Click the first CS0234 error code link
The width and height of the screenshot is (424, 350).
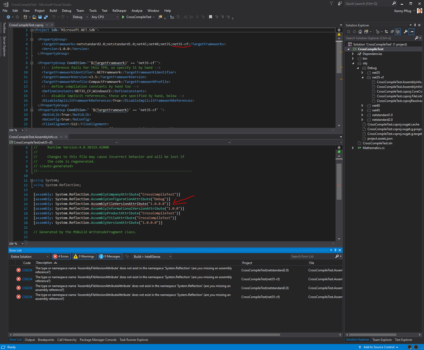(x=27, y=270)
